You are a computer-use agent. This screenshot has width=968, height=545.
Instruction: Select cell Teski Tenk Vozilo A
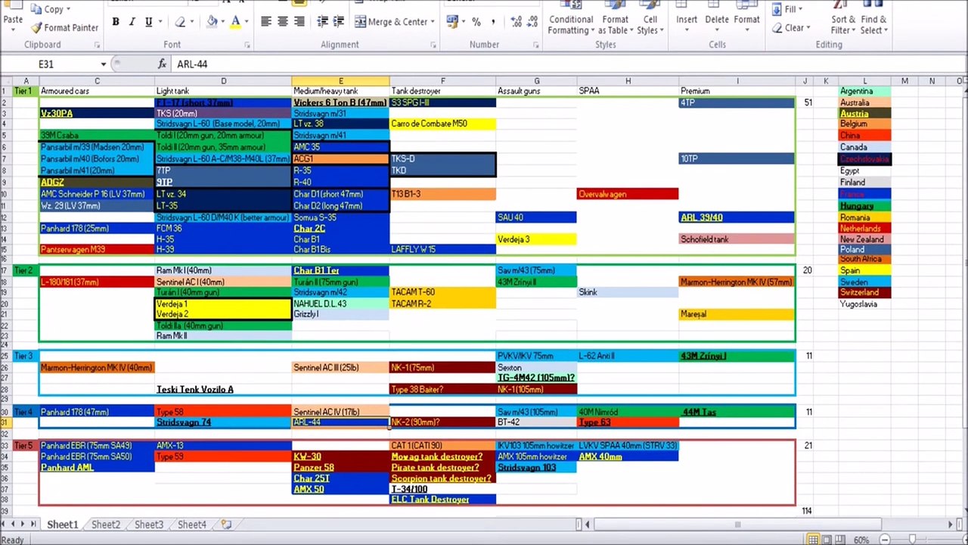point(223,389)
